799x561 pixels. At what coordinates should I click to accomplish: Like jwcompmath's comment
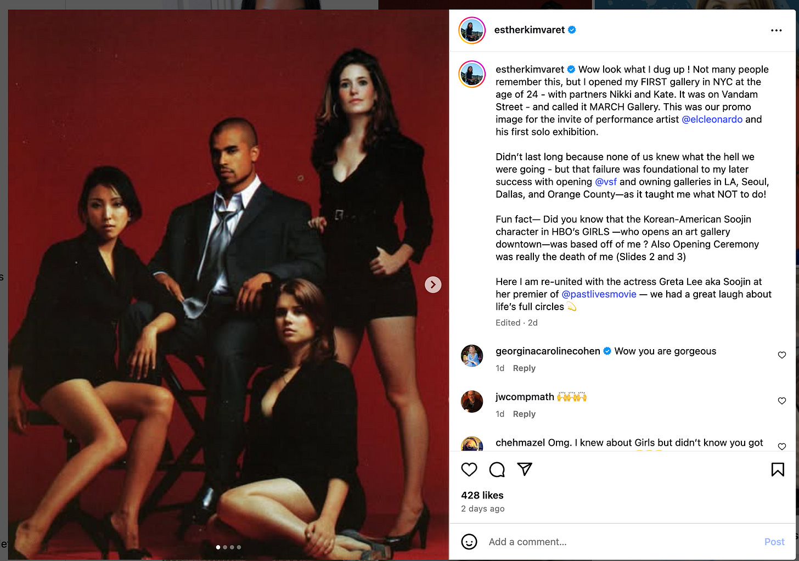[782, 401]
